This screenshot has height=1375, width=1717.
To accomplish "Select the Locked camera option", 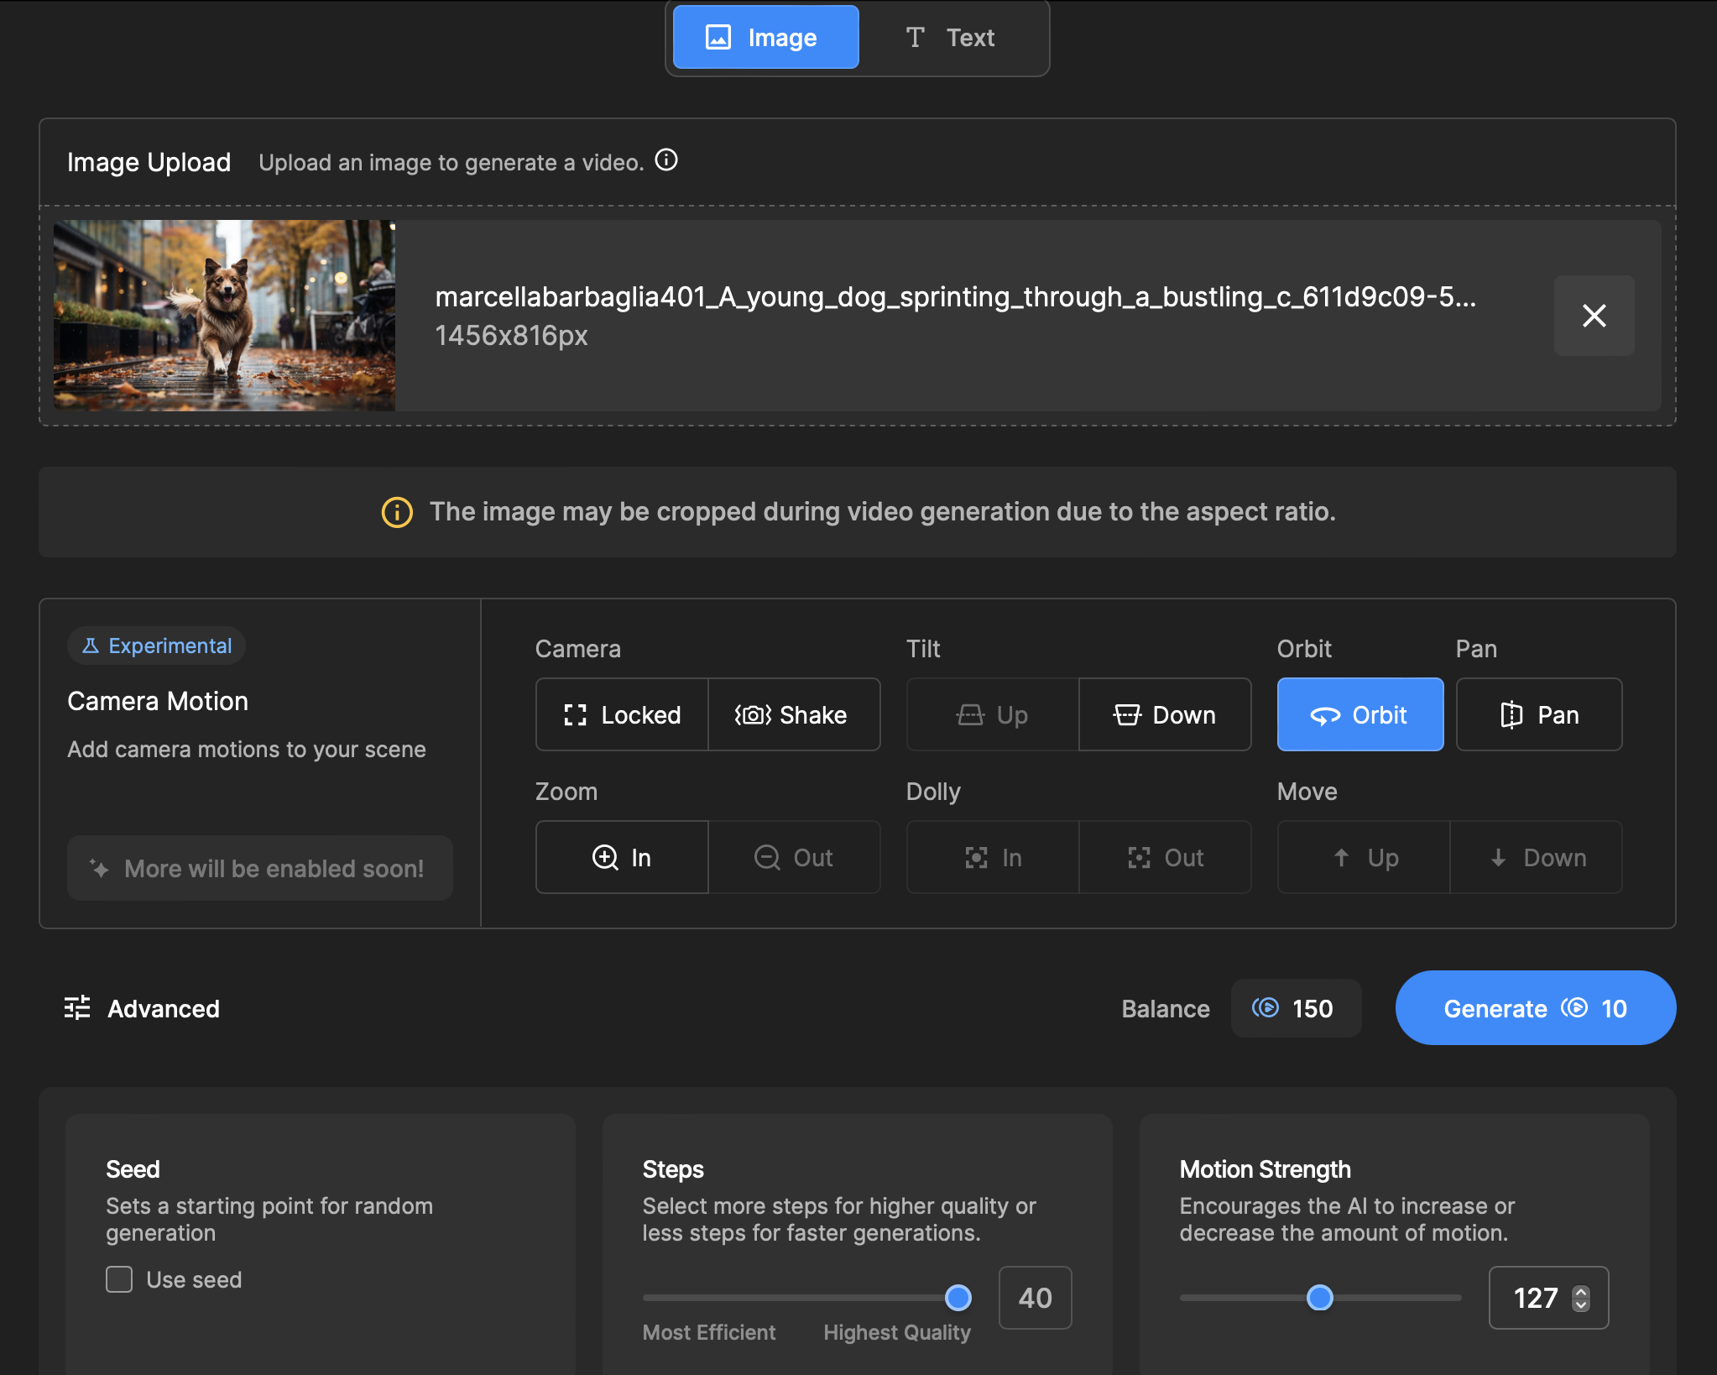I will (x=622, y=714).
